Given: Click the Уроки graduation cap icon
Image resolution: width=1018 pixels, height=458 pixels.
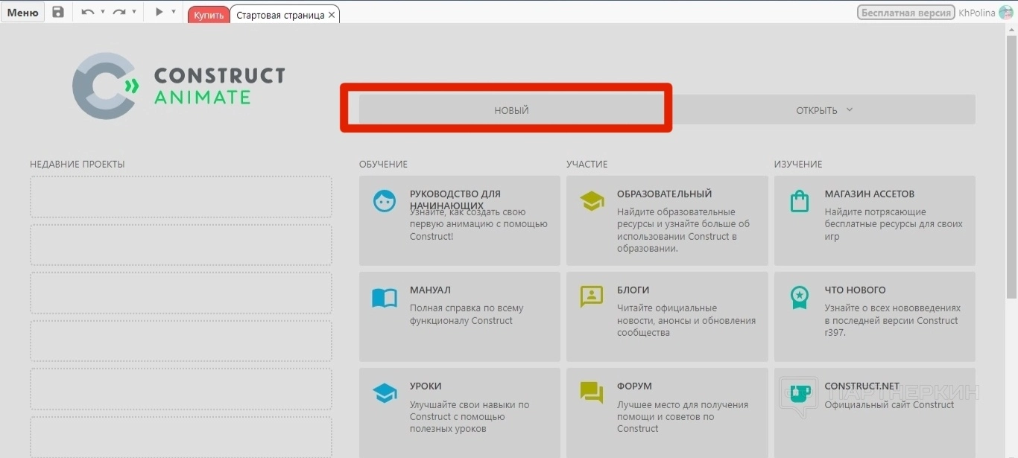Looking at the screenshot, I should click(x=385, y=393).
